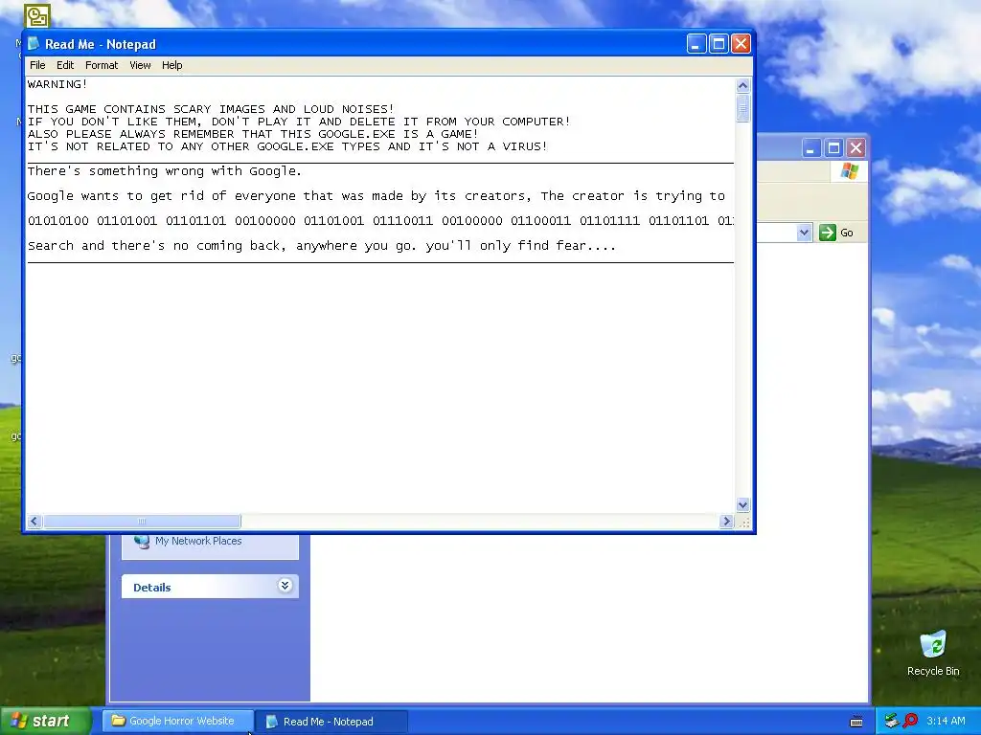Open the Edit menu in Notepad

click(x=65, y=65)
